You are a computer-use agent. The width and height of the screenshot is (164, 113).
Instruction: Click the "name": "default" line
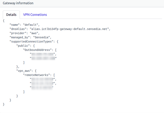(24, 25)
